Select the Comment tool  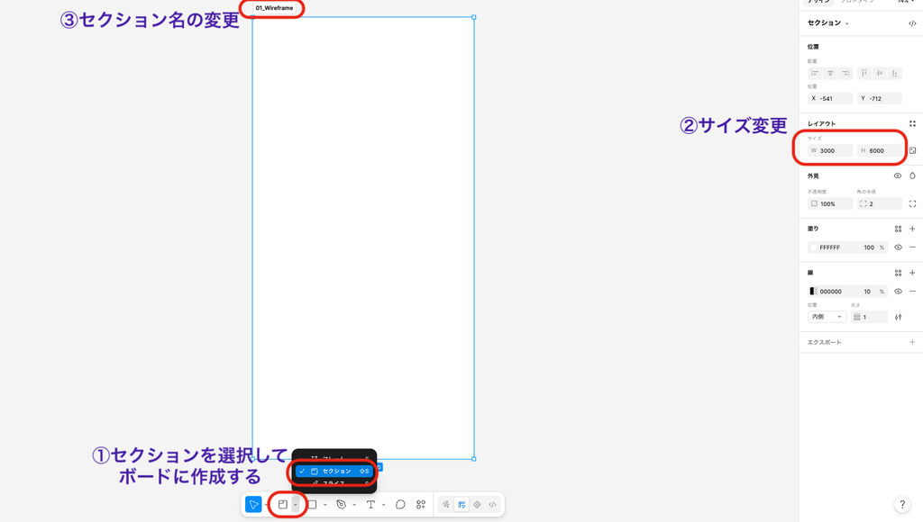(x=400, y=504)
